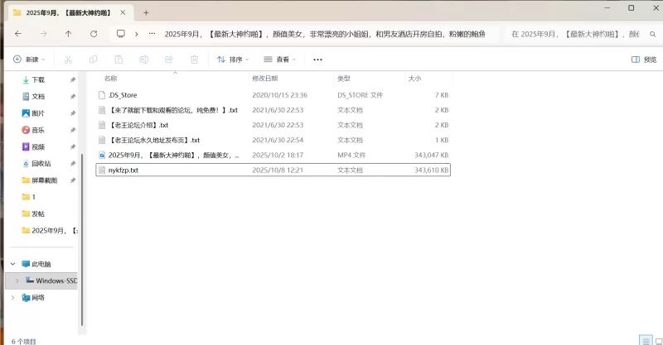Click the Rename icon in the toolbar
663x345 pixels.
click(144, 60)
